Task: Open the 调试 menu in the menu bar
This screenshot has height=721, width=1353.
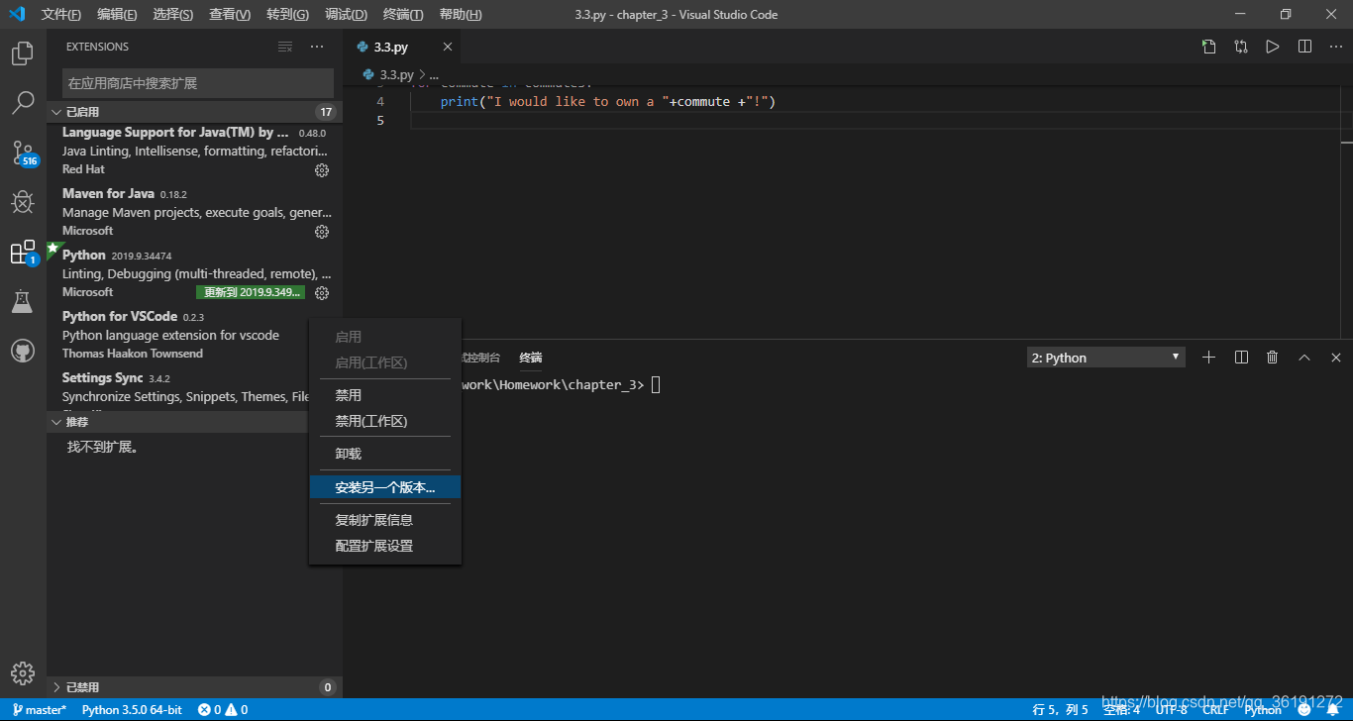Action: click(345, 14)
